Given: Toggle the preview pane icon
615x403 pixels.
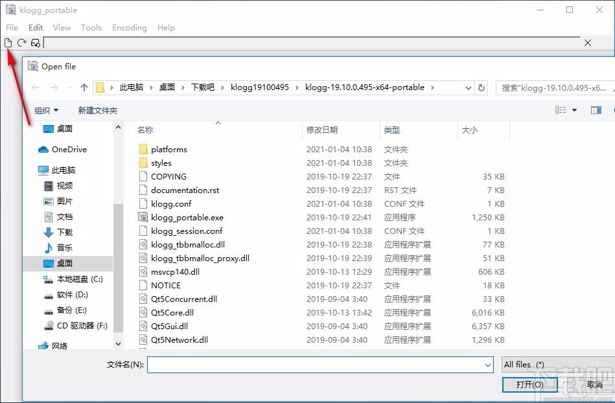Looking at the screenshot, I should pyautogui.click(x=596, y=110).
